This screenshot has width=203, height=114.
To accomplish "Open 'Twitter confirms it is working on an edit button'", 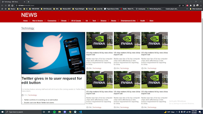I will [x=41, y=100].
